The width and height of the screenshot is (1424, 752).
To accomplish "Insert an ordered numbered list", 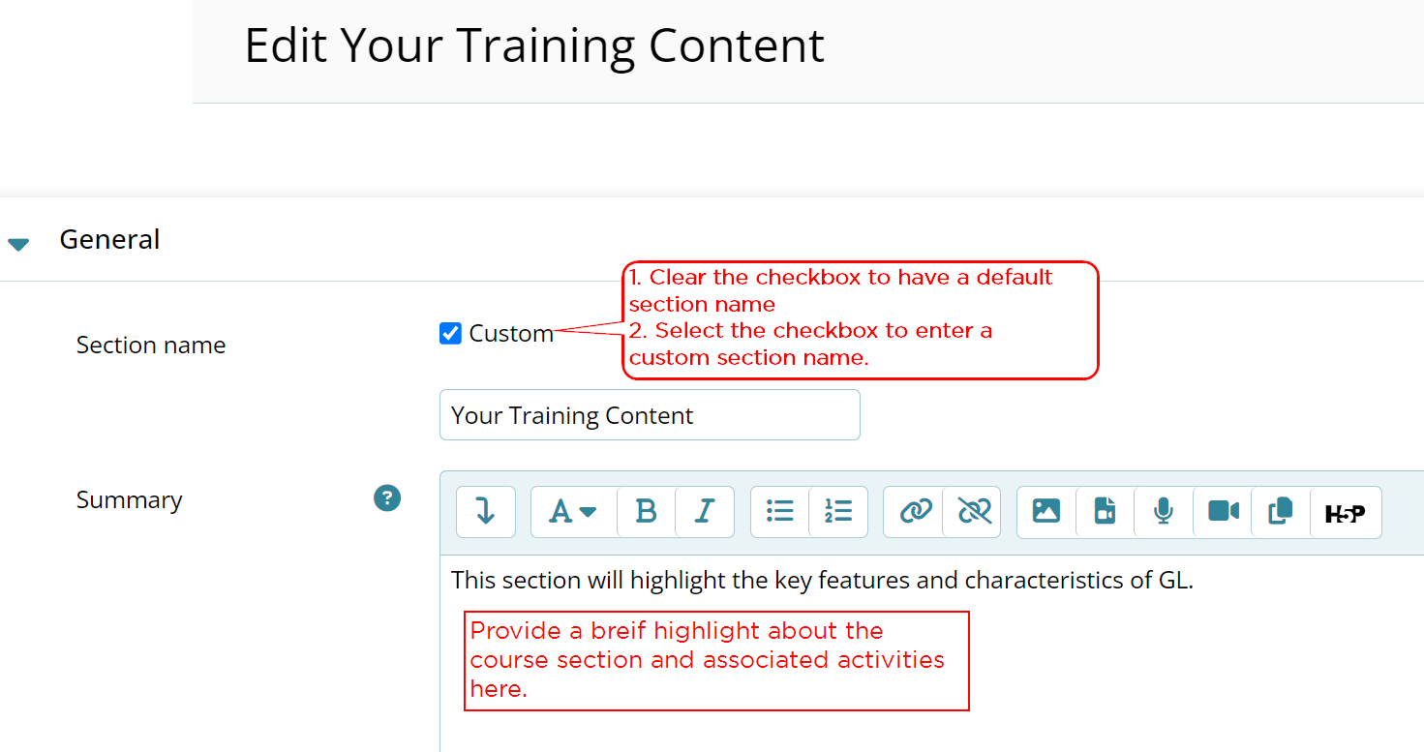I will [838, 511].
